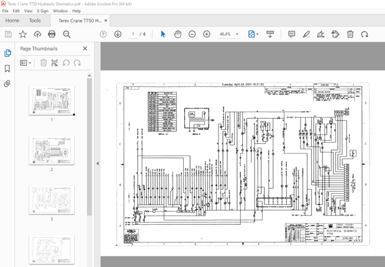This screenshot has height=267, width=385.
Task: Switch to the Tools tab
Action: 35,20
